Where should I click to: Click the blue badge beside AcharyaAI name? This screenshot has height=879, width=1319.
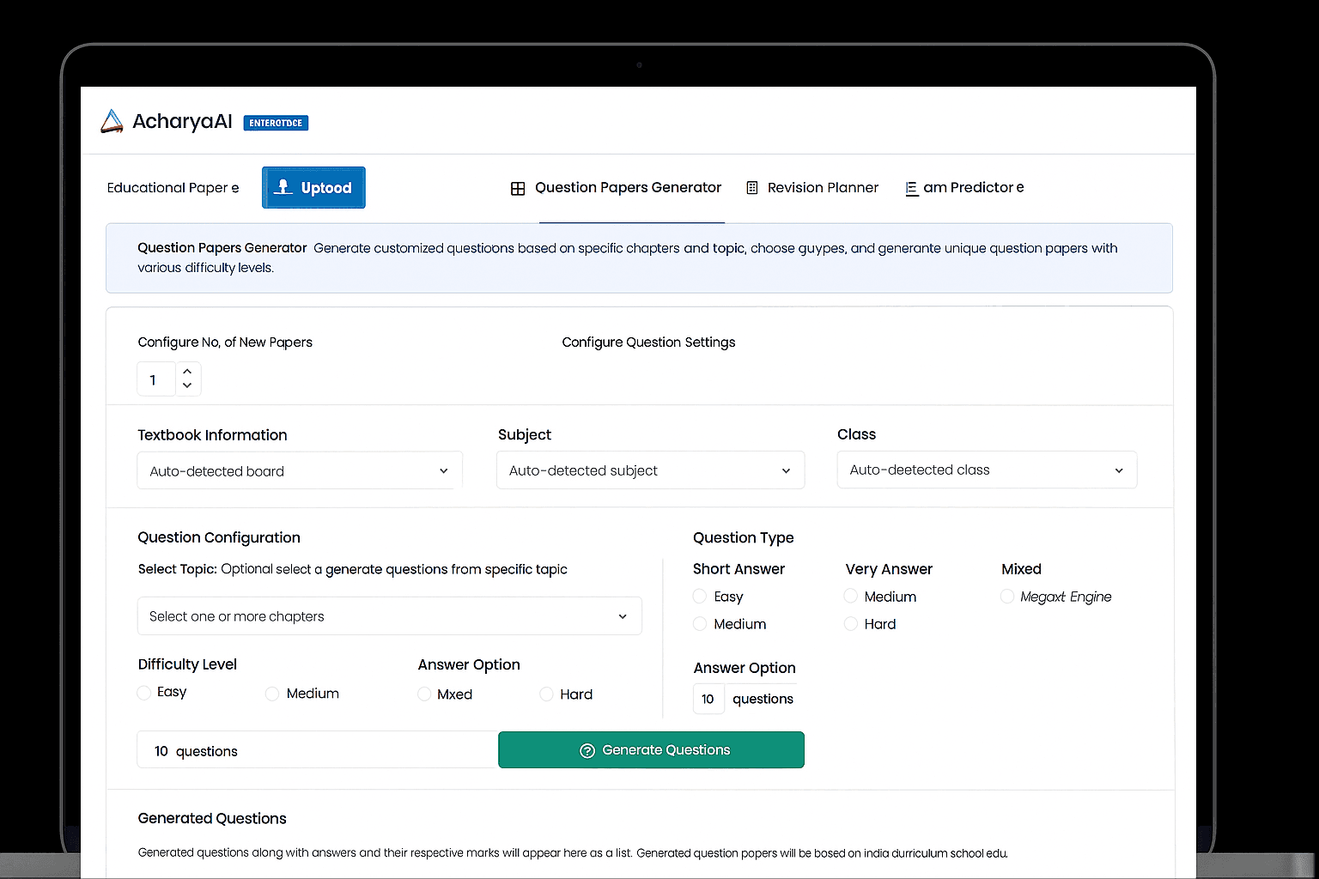pos(276,123)
